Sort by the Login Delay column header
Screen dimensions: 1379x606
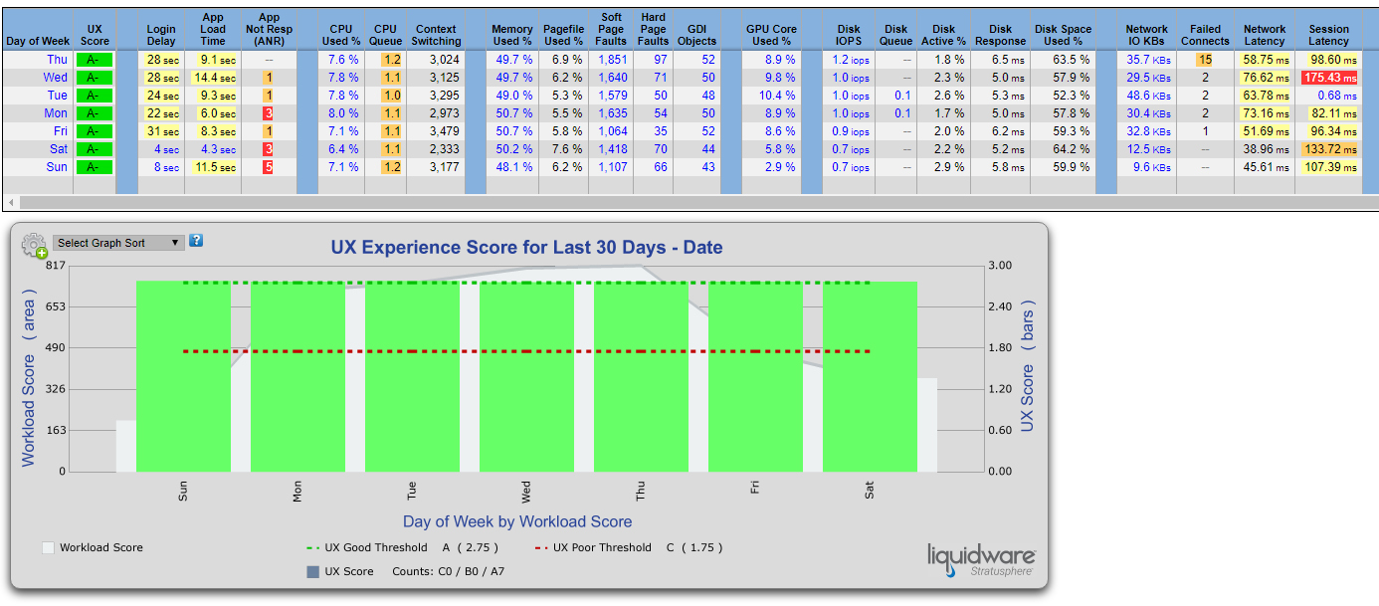[161, 35]
